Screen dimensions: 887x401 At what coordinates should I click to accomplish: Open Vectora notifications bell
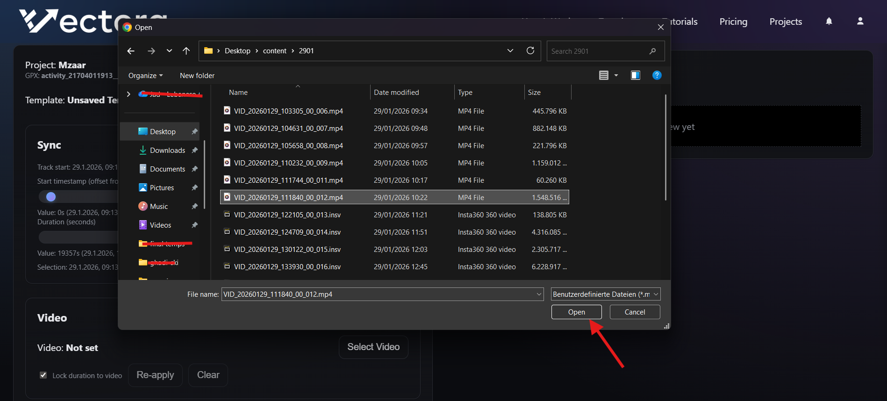(x=829, y=21)
